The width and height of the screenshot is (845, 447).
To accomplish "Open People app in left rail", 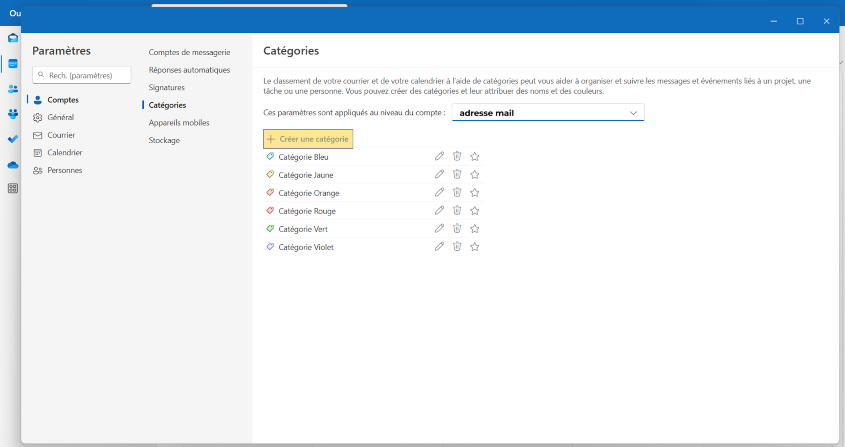I will point(13,89).
